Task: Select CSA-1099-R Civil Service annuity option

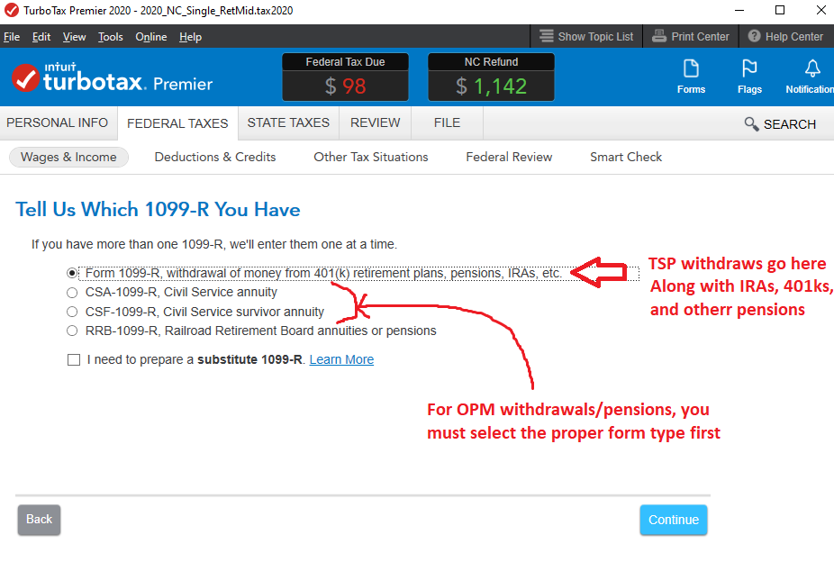Action: [x=72, y=293]
